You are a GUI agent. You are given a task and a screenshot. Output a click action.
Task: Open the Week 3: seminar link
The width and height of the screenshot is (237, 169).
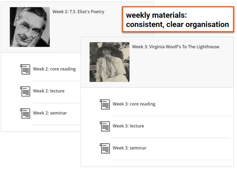[x=130, y=148]
